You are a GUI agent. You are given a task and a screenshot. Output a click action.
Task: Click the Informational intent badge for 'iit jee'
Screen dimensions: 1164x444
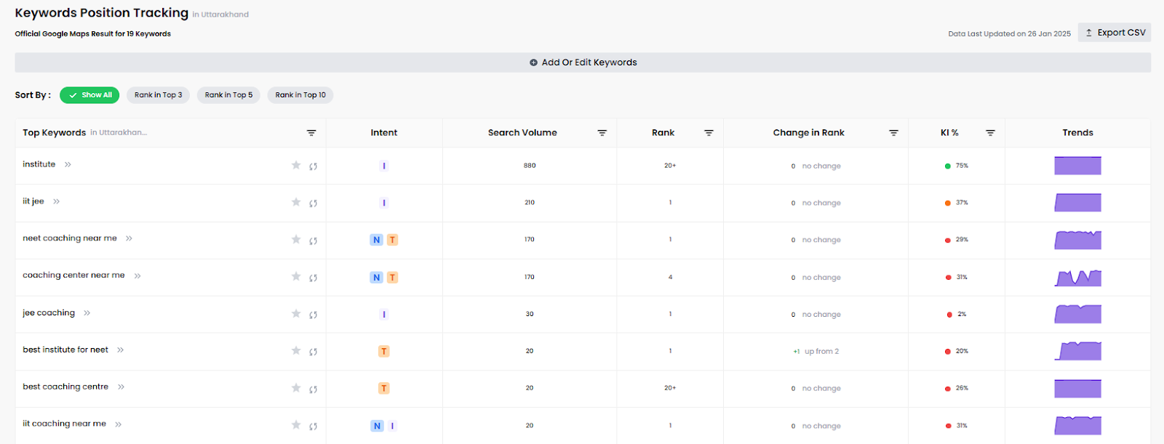[x=384, y=203]
